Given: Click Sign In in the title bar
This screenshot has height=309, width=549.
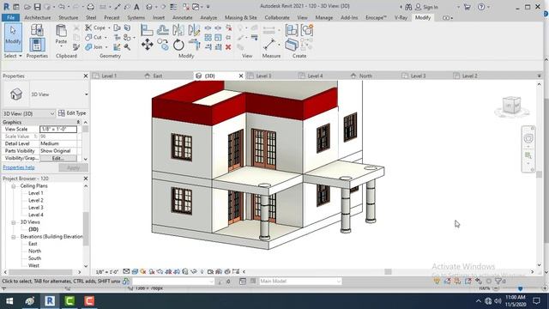Looking at the screenshot, I should point(427,7).
